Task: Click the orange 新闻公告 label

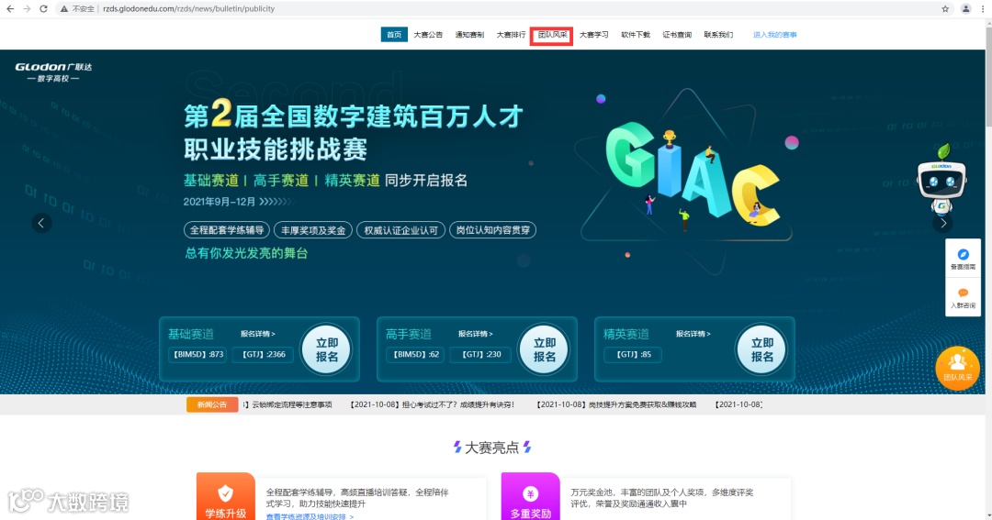Action: pyautogui.click(x=212, y=405)
